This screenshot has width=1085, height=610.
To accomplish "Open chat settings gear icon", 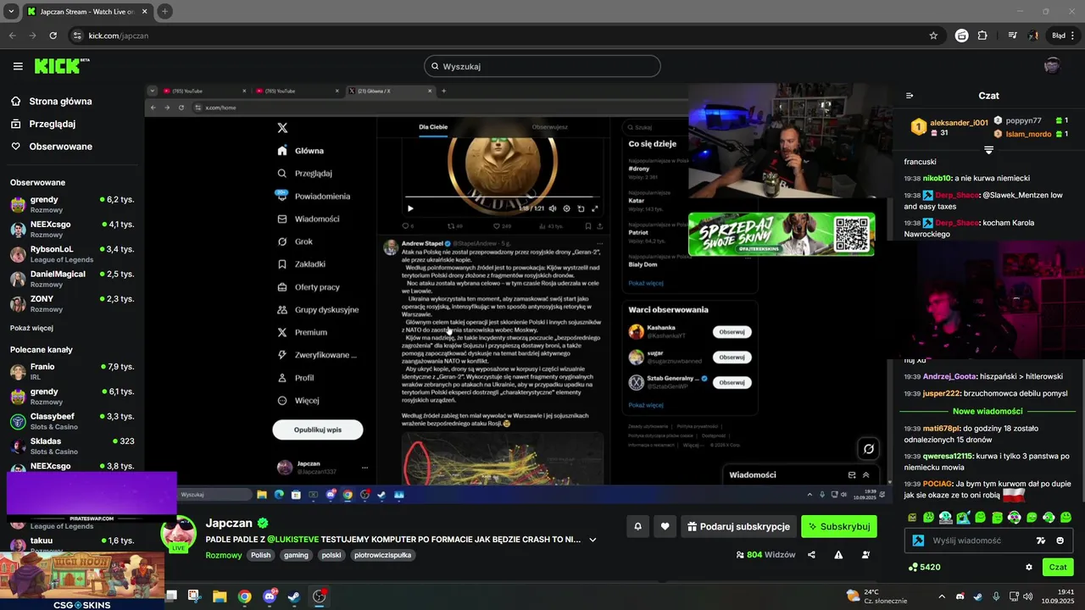I will tap(1029, 567).
